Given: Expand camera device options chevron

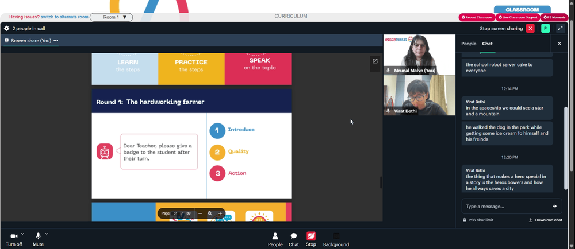Looking at the screenshot, I should (x=22, y=234).
